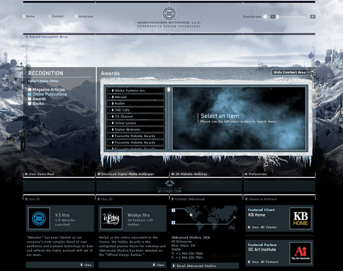The height and width of the screenshot is (271, 343).
Task: Open the Clients & Partners section header
Action: click(261, 199)
